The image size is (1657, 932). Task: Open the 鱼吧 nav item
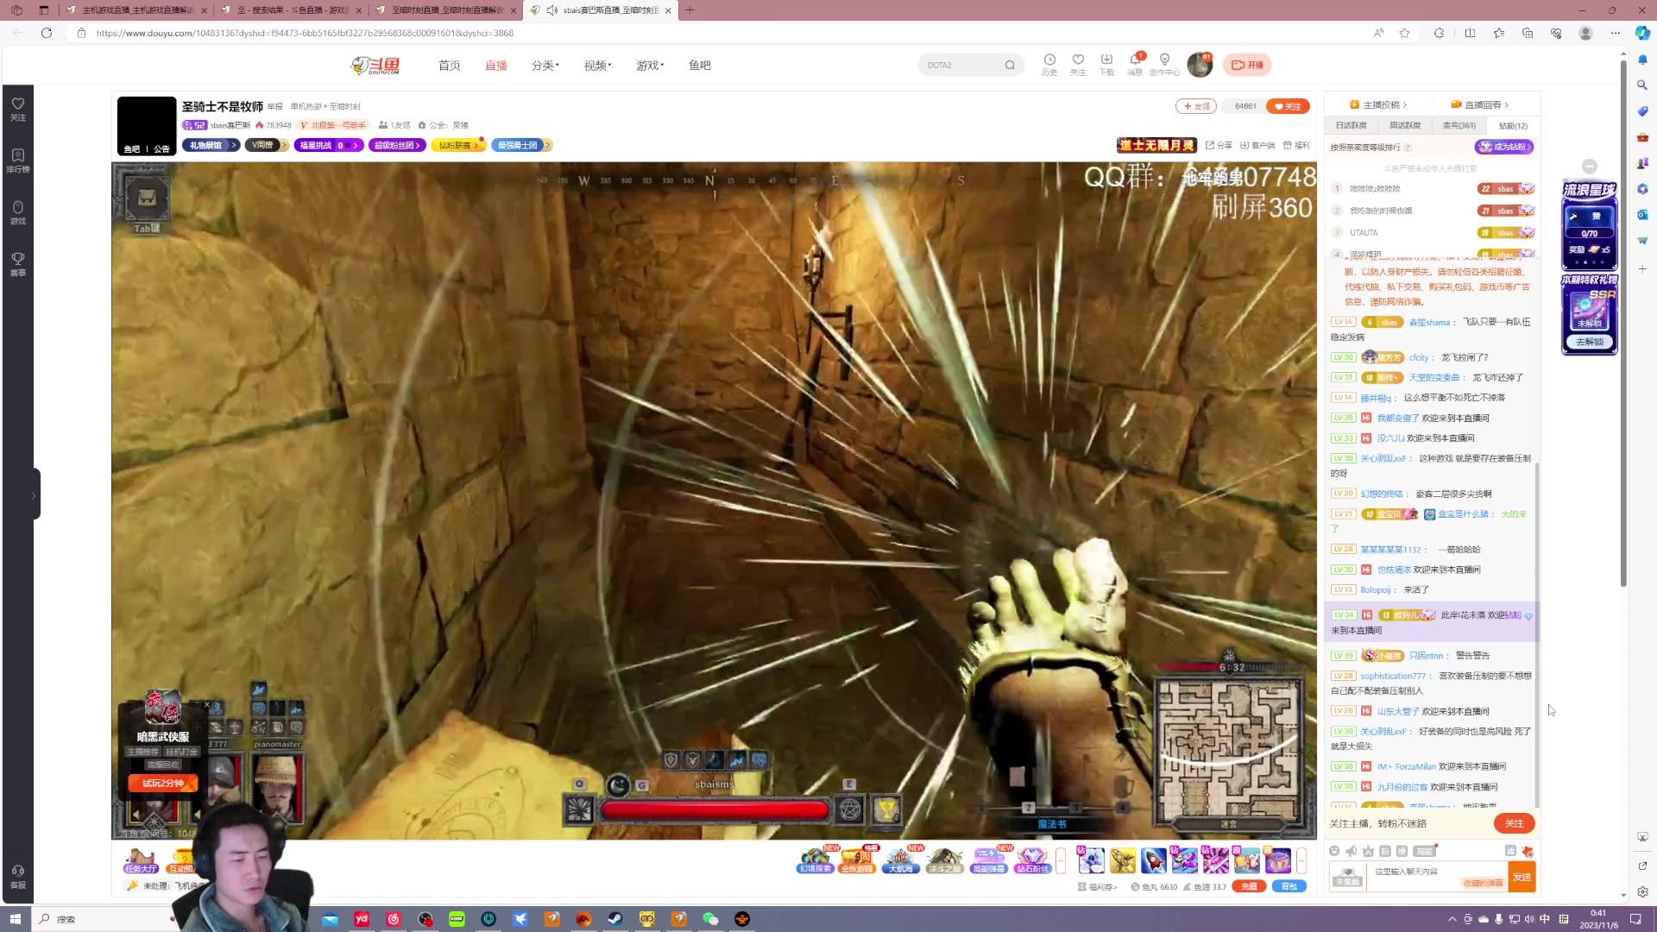coord(700,66)
